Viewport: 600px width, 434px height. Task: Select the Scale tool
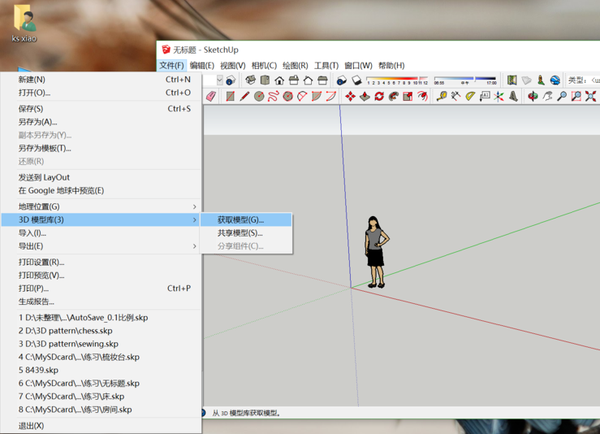pyautogui.click(x=408, y=96)
